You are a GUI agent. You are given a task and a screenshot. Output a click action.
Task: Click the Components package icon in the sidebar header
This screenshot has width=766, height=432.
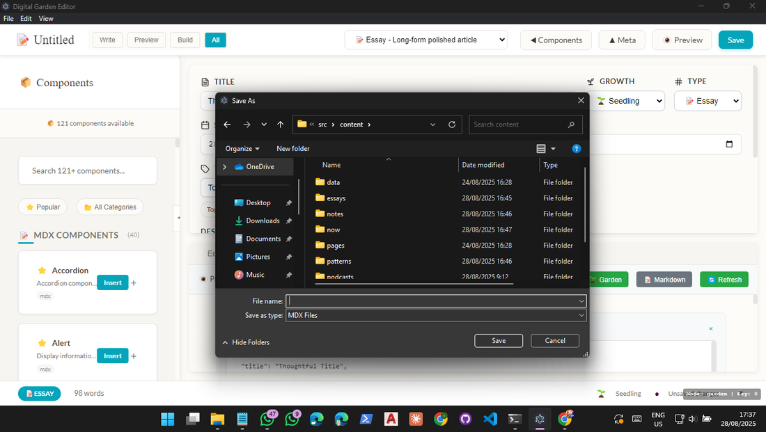point(26,83)
